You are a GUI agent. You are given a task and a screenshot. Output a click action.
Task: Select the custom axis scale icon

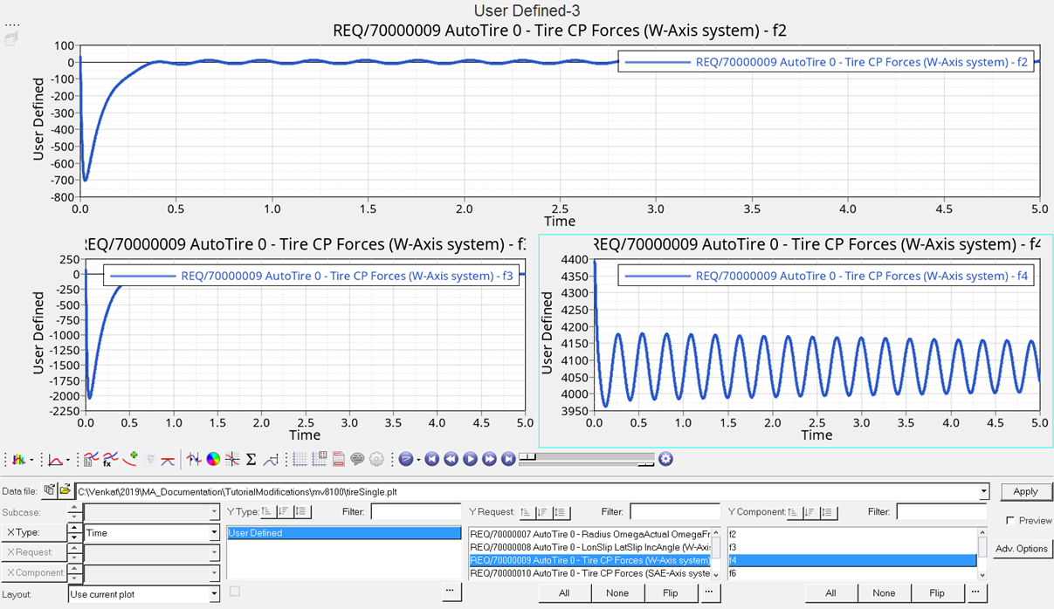point(271,459)
